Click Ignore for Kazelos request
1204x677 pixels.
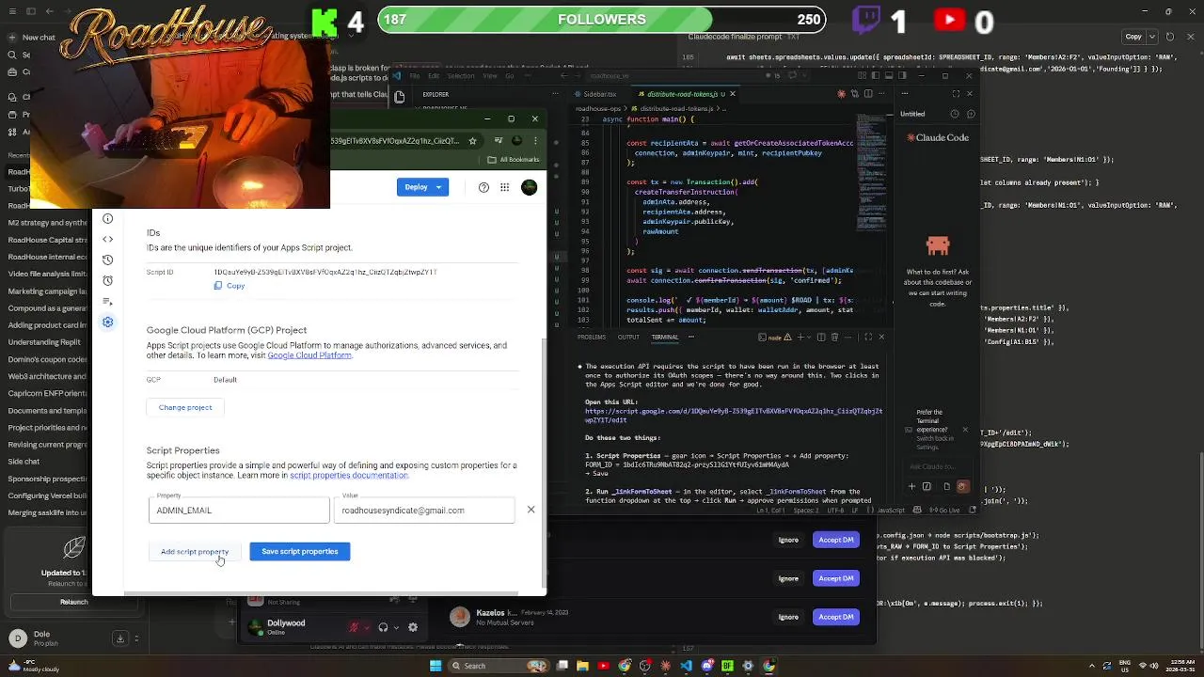tap(788, 617)
